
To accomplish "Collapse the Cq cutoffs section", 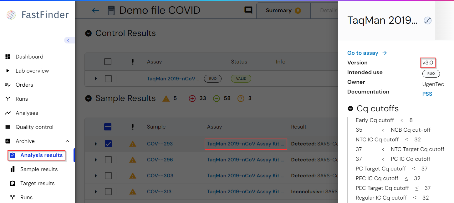I will point(350,109).
